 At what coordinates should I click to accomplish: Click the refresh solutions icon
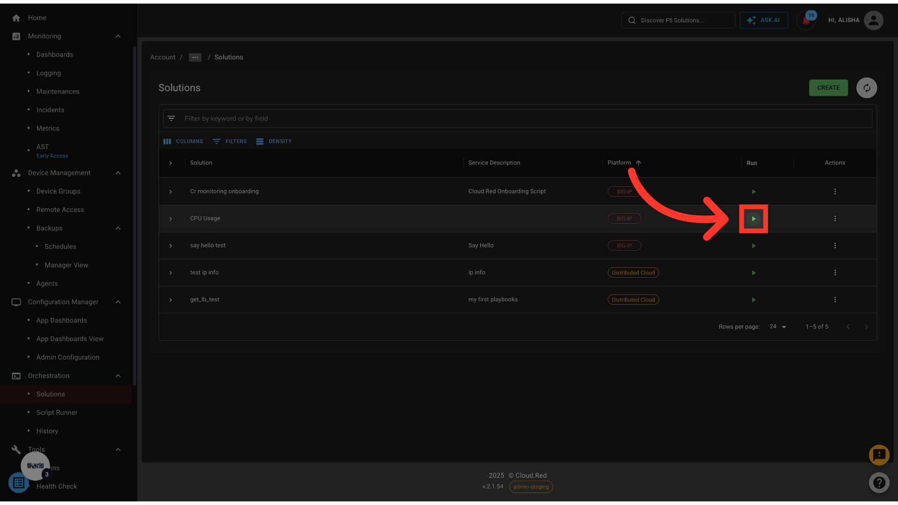[867, 88]
